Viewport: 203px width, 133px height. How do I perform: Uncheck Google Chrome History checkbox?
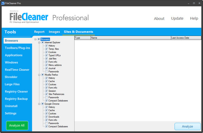pyautogui.click(x=47, y=107)
